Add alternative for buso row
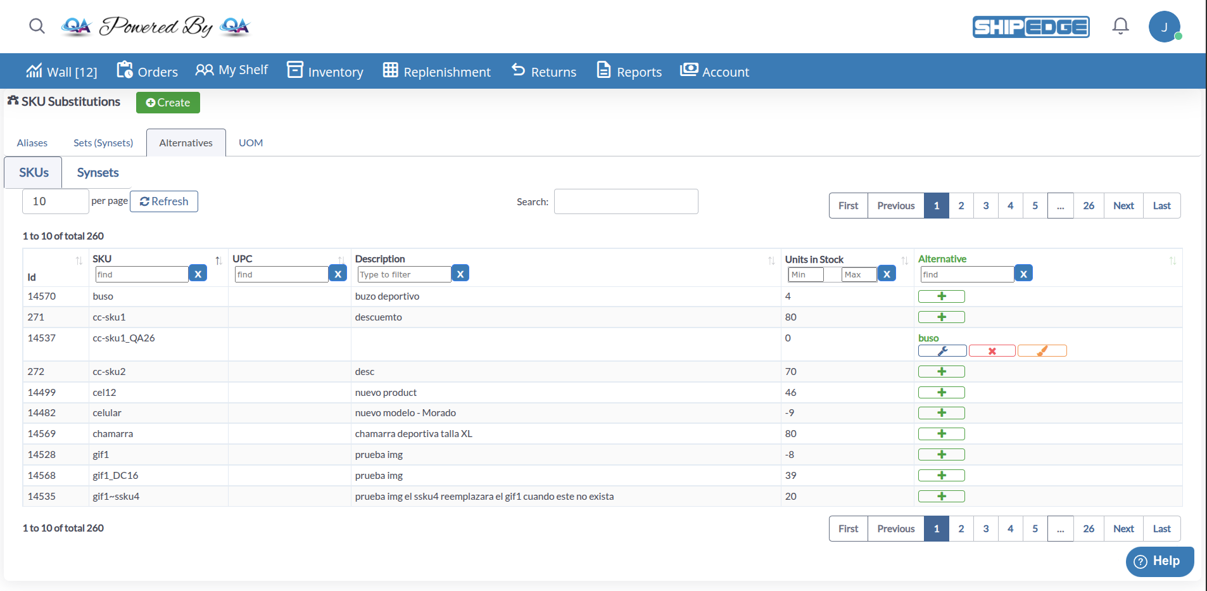The height and width of the screenshot is (591, 1207). click(x=941, y=296)
